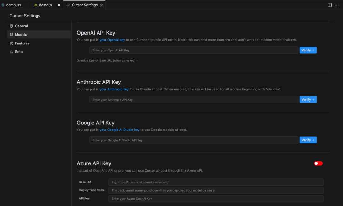Click the 'Anthropic API Key' heading
This screenshot has width=343, height=206.
tap(99, 82)
